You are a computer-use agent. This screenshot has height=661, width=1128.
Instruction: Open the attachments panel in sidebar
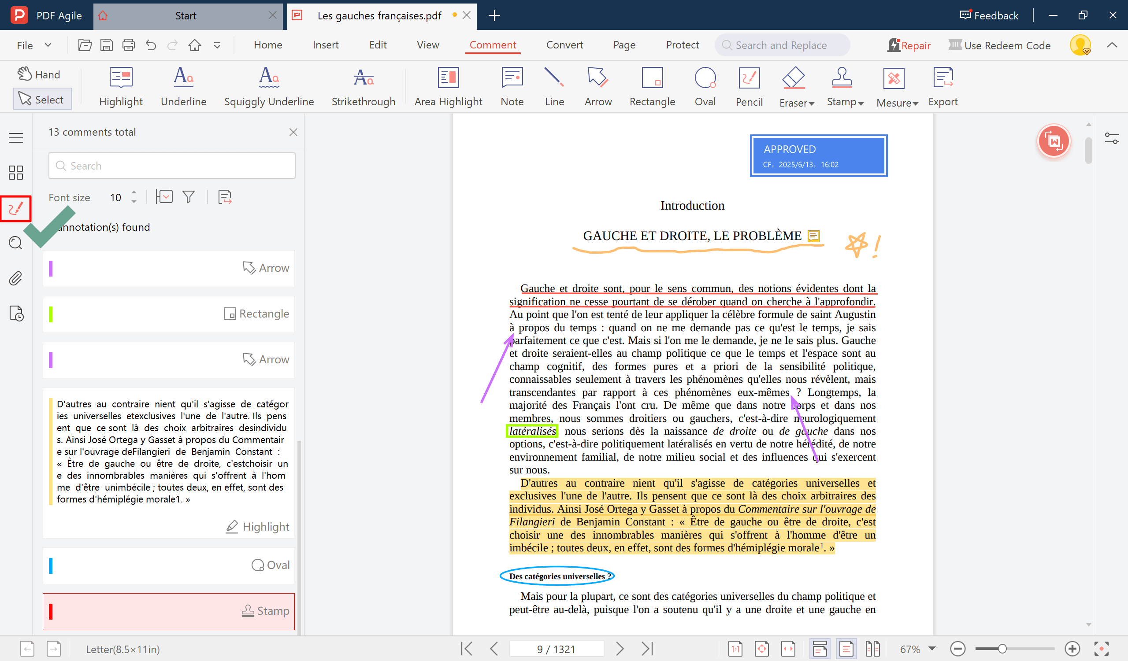tap(16, 278)
